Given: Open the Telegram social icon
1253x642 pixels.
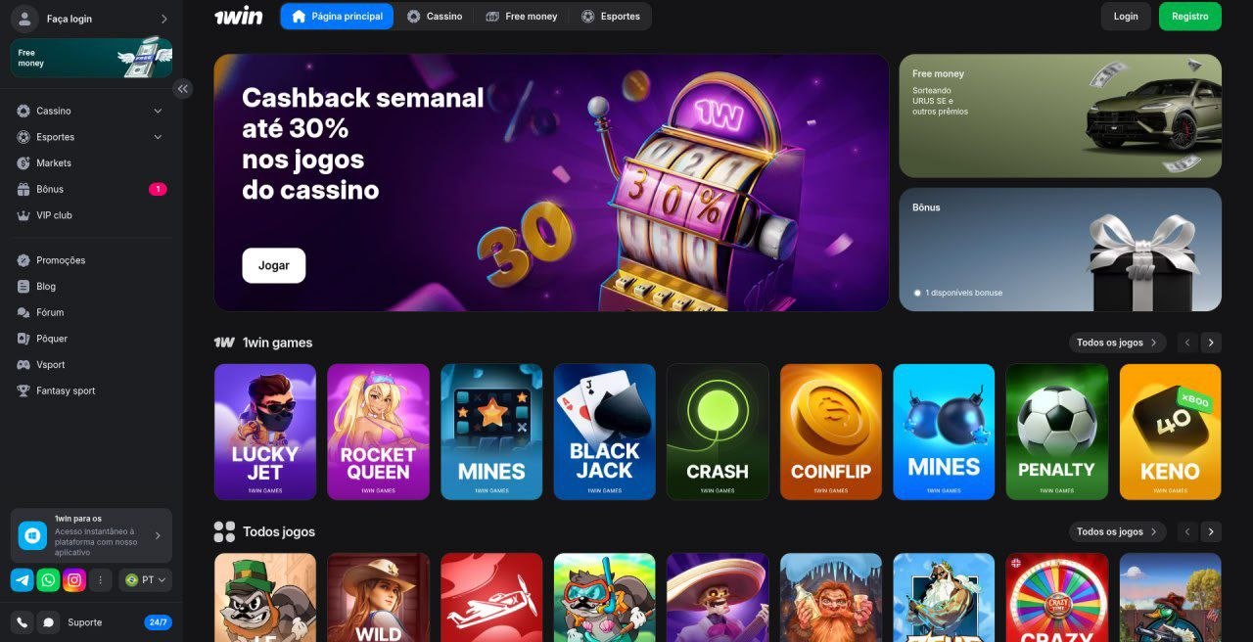Looking at the screenshot, I should tap(23, 580).
